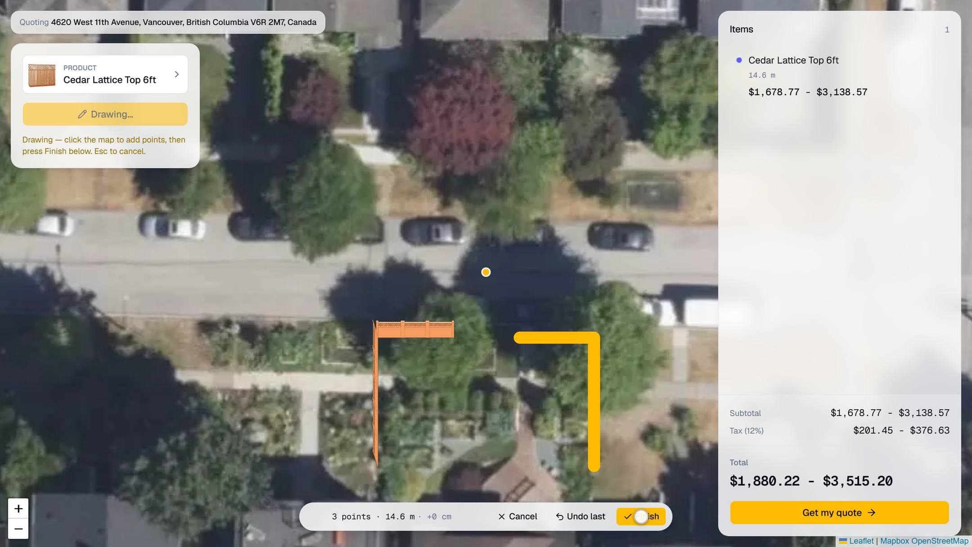
Task: Click the purple dot beside Cedar Lattice
Action: [x=739, y=60]
